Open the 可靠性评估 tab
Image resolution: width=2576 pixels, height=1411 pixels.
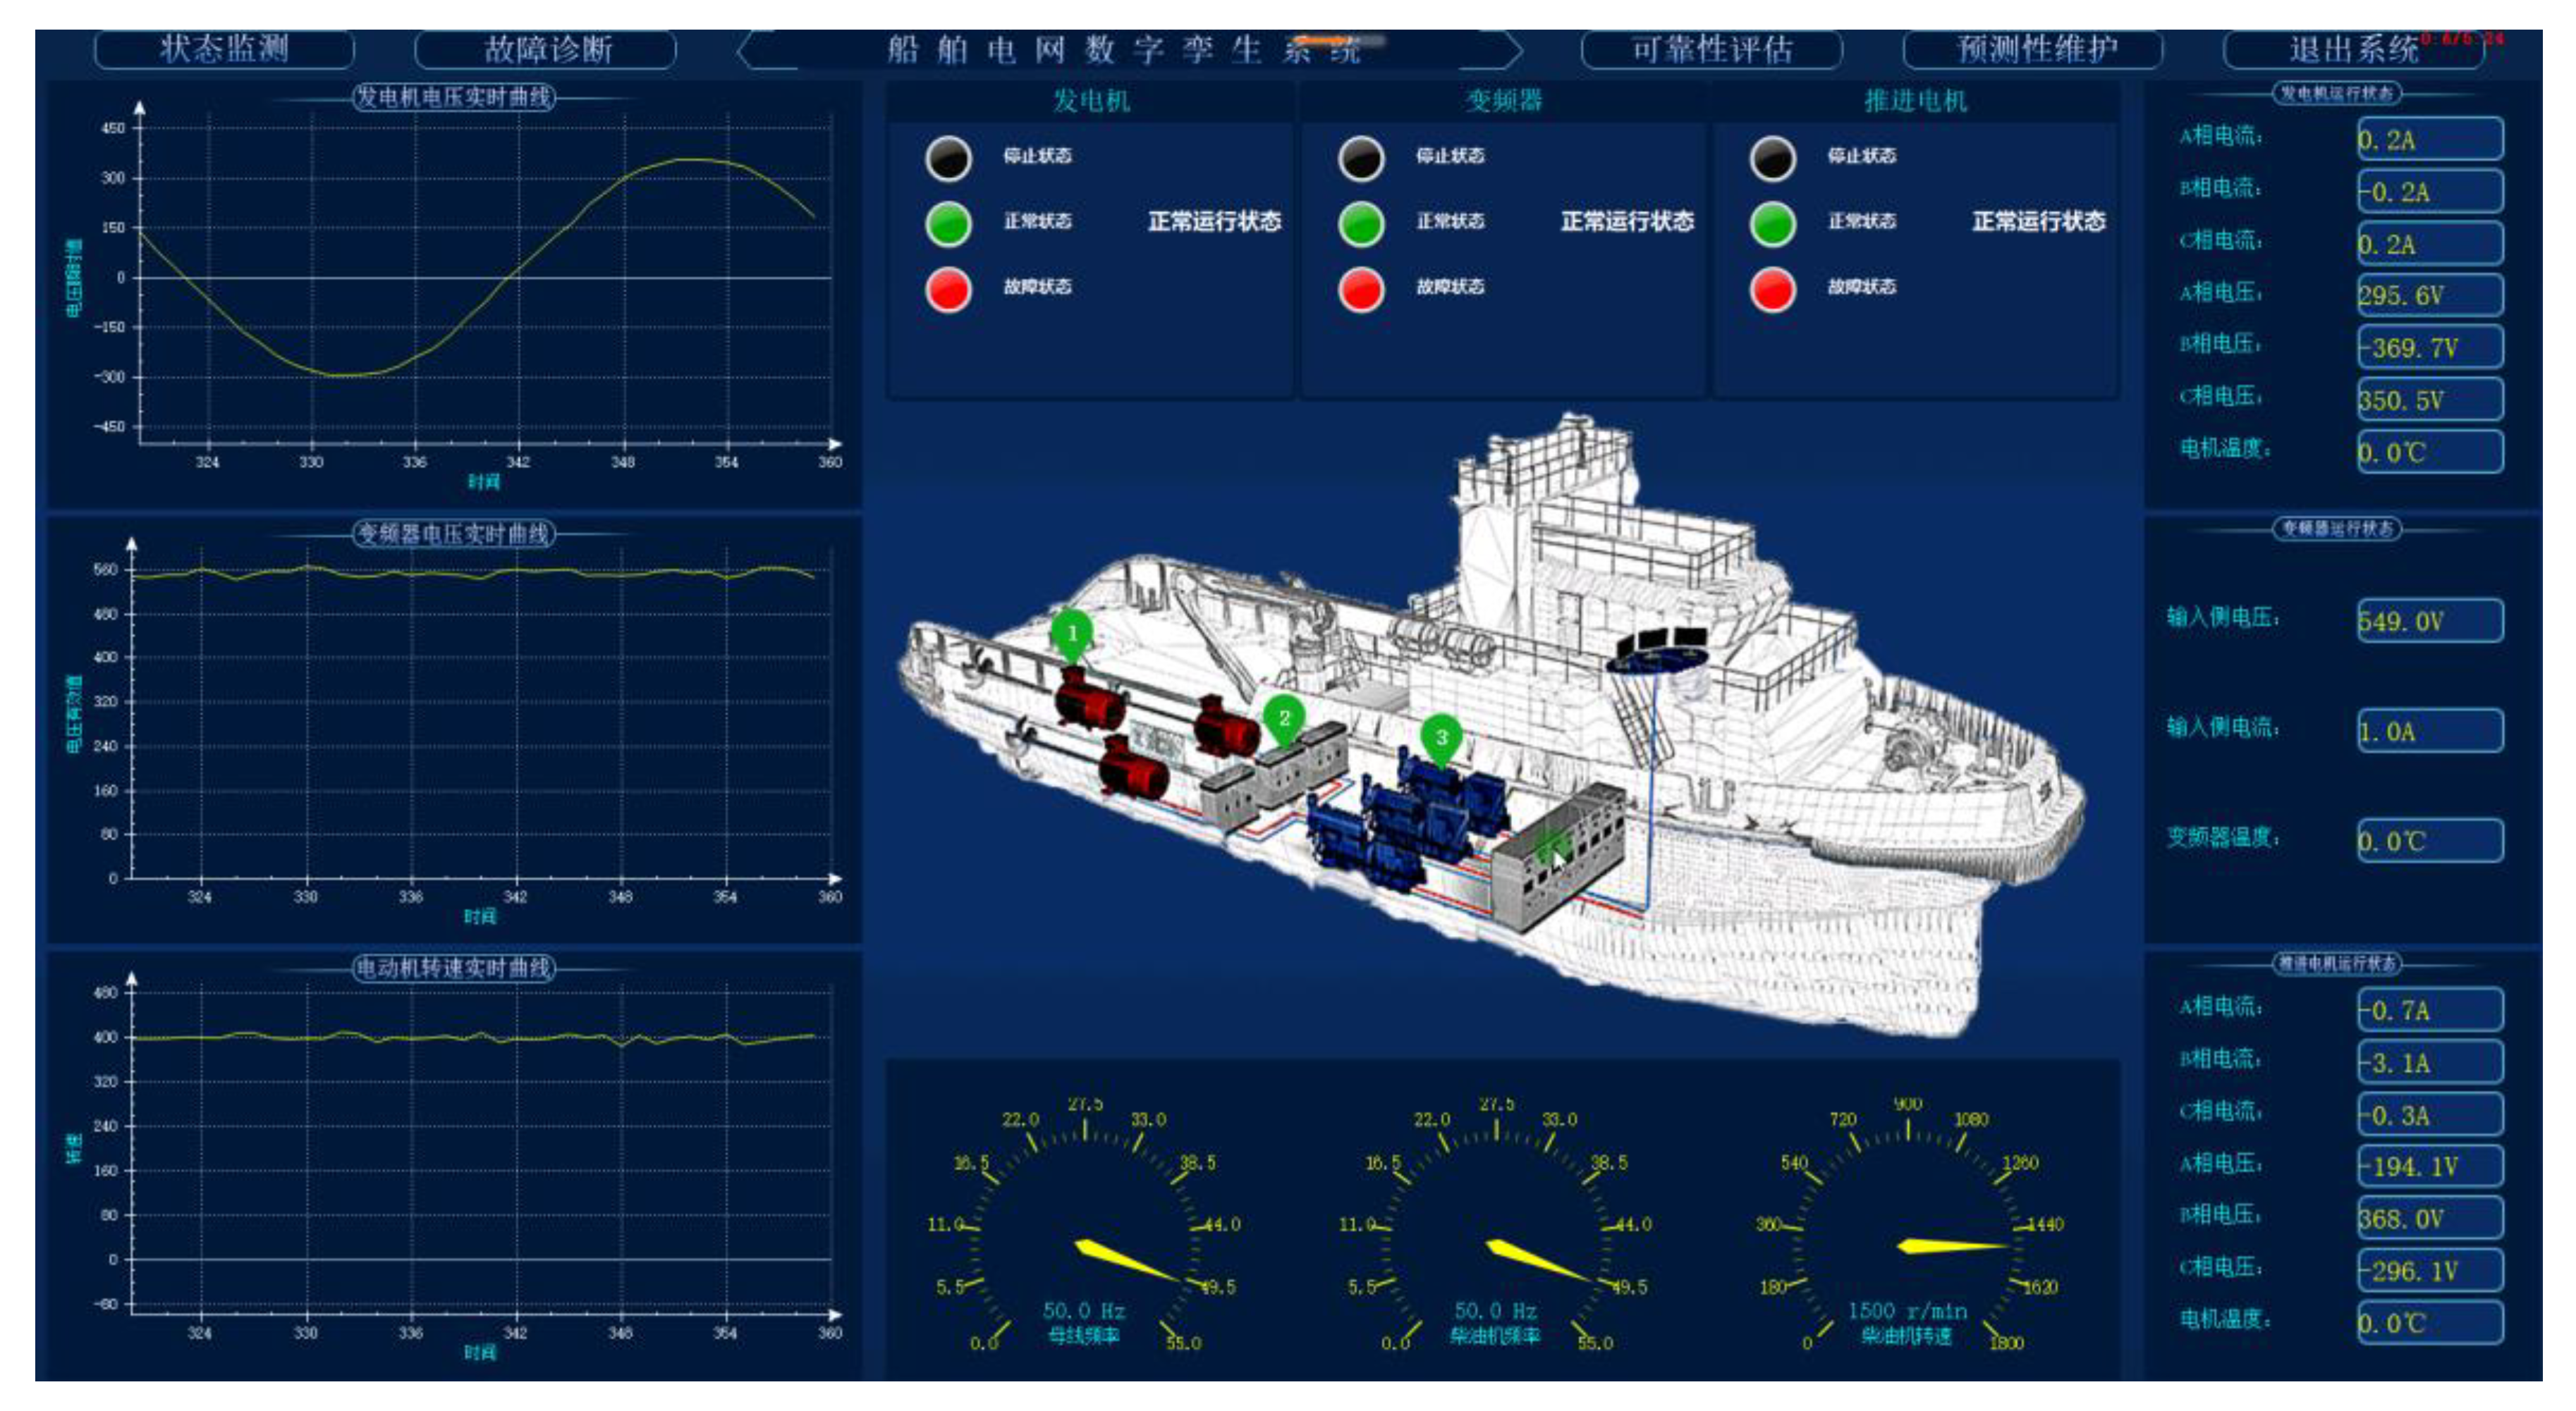(1711, 50)
